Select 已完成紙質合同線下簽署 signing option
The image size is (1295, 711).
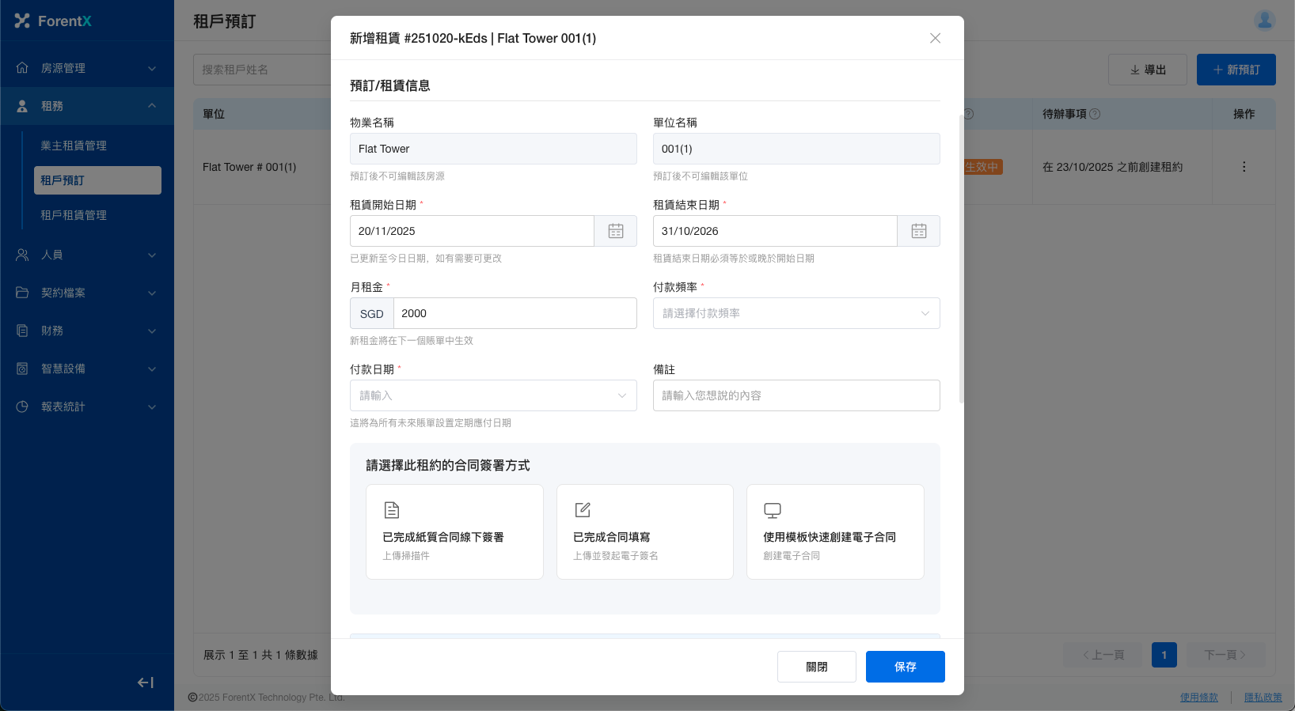454,531
